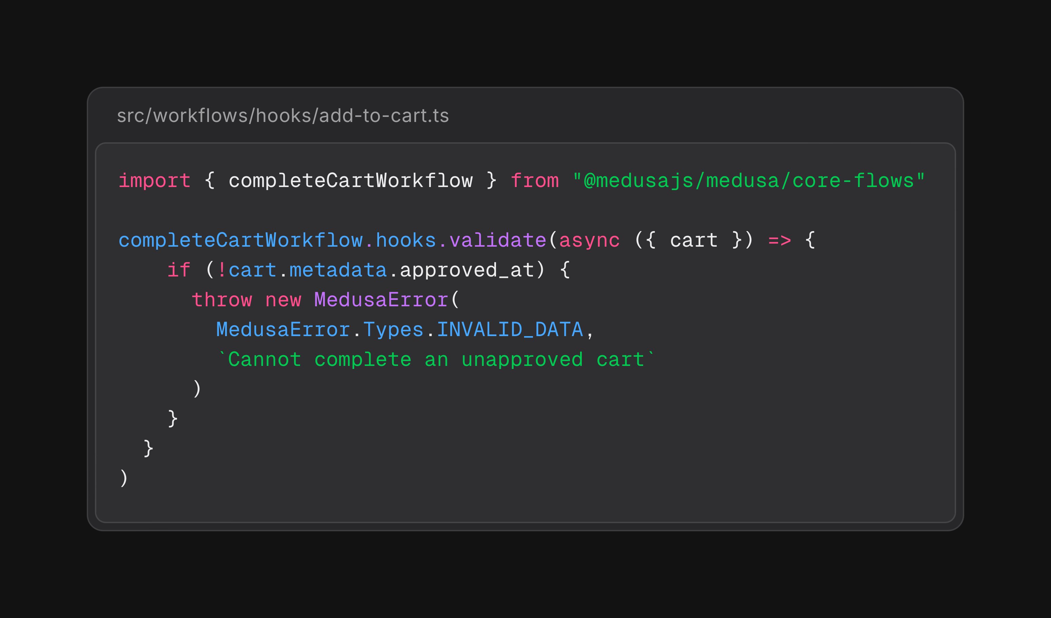
Task: Click MedusaError constructor after "new"
Action: pos(381,300)
